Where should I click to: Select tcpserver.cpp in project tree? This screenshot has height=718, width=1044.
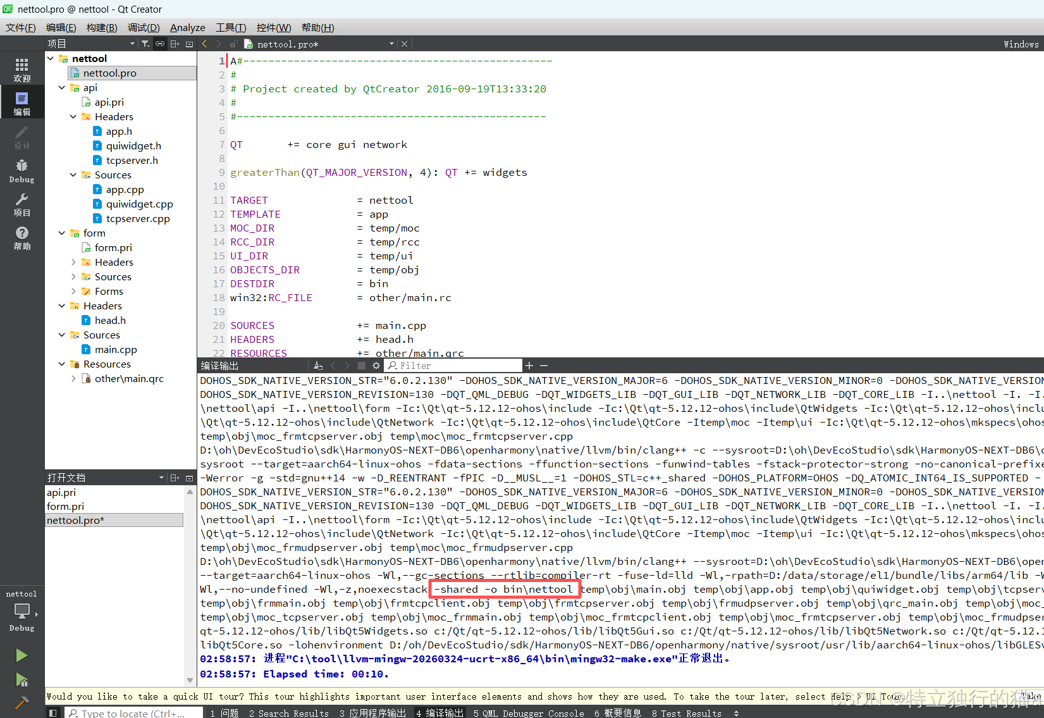pyautogui.click(x=138, y=218)
